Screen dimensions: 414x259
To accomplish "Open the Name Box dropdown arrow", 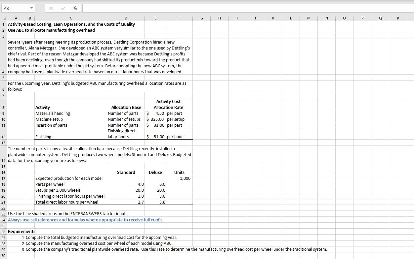I will (x=32, y=8).
